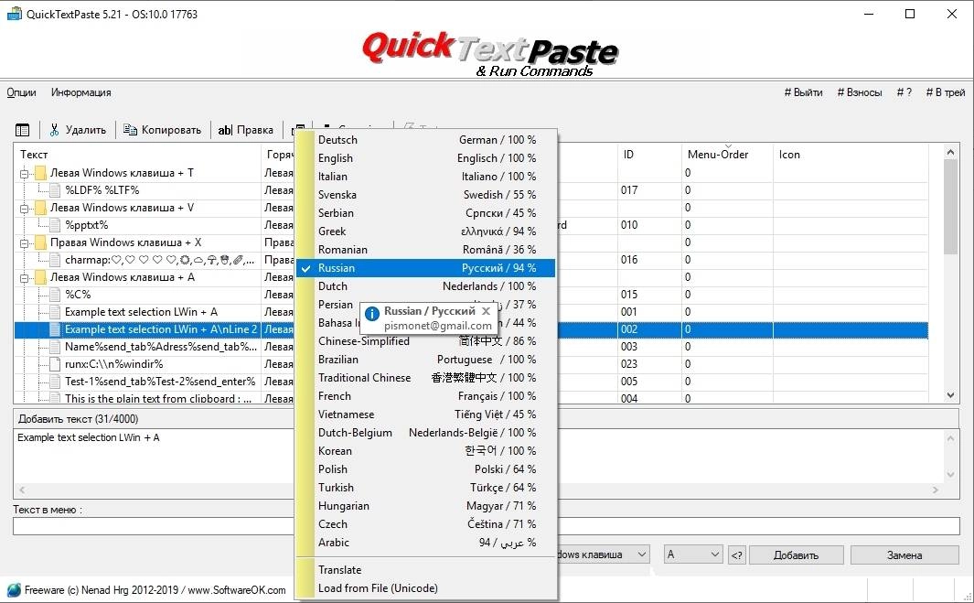Open the Опции menu
Viewport: 974px width, 603px height.
click(x=21, y=92)
